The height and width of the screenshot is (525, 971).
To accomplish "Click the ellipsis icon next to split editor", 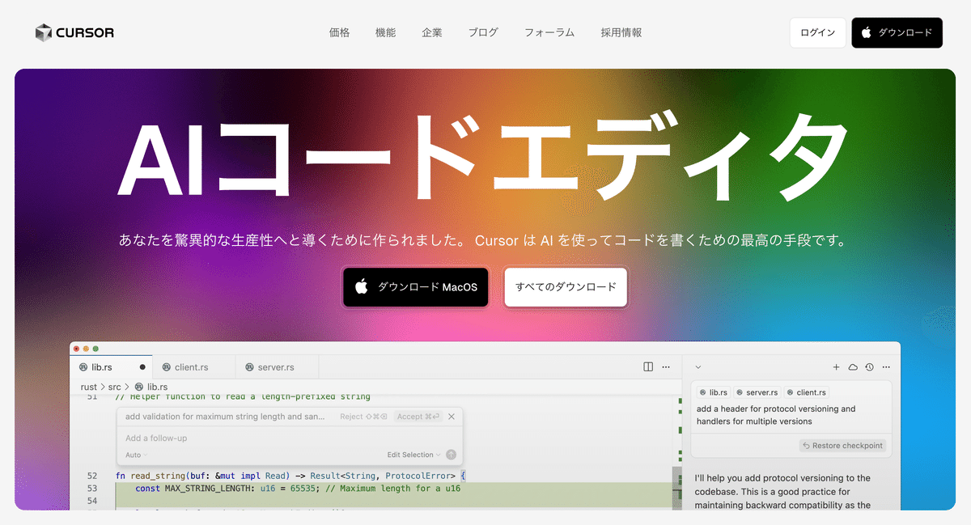I will pyautogui.click(x=667, y=366).
